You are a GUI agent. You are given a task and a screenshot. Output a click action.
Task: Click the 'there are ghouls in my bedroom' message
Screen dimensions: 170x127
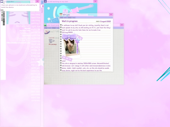(x=19, y=6)
